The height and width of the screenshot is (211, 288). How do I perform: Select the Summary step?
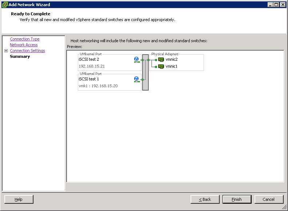20,56
